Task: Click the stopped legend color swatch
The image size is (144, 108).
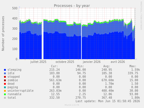Action: [5, 77]
